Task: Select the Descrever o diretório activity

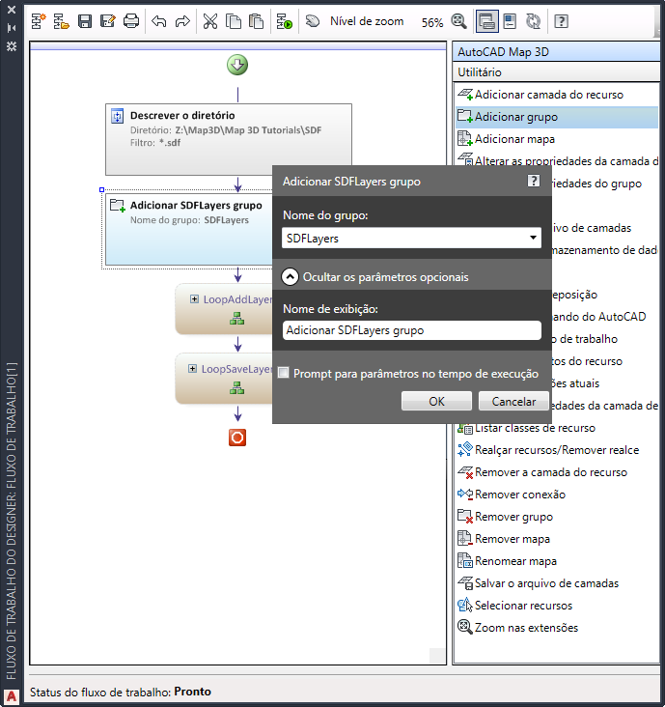Action: (229, 139)
